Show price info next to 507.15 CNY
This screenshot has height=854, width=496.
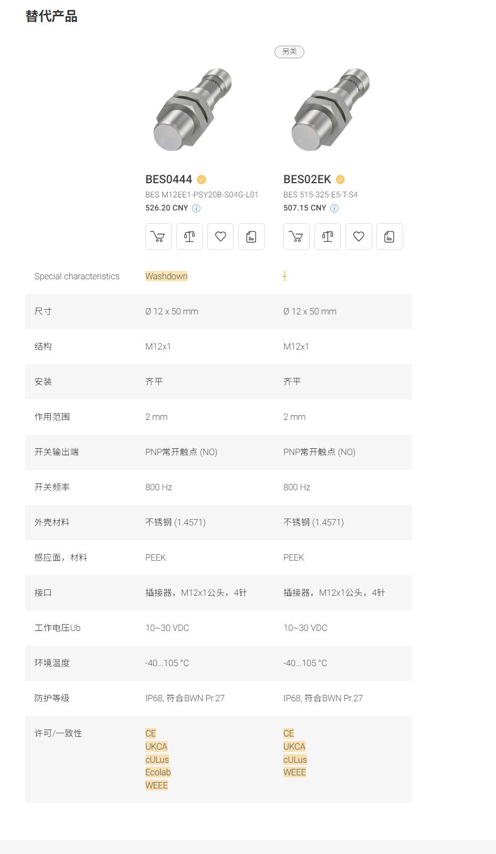(334, 208)
